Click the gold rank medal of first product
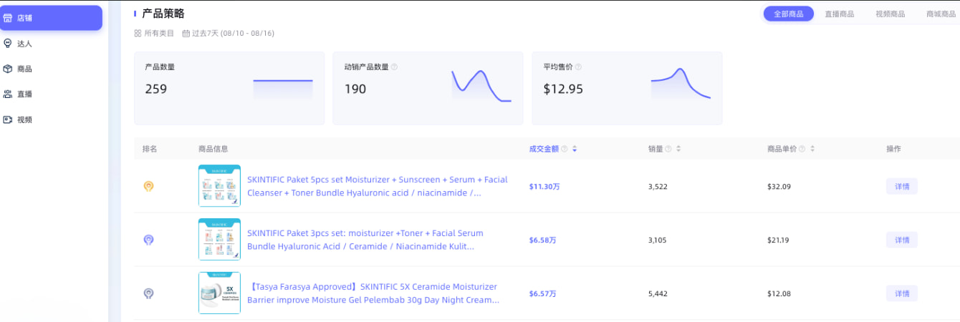960x322 pixels. [x=148, y=186]
